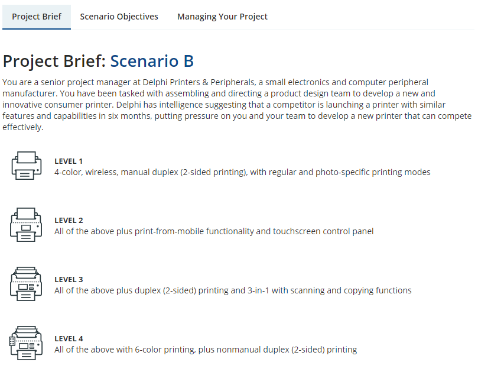Click the printer icon beside 6-color printing description
478x375 pixels.
26,344
